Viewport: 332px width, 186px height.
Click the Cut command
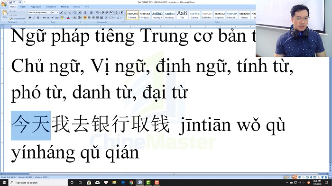(12, 11)
